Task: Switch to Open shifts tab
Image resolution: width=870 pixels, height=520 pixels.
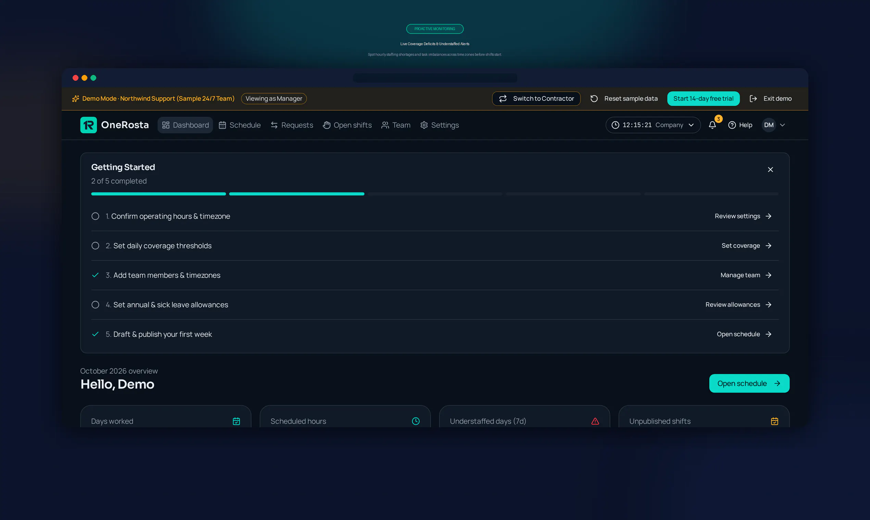Action: pyautogui.click(x=347, y=125)
